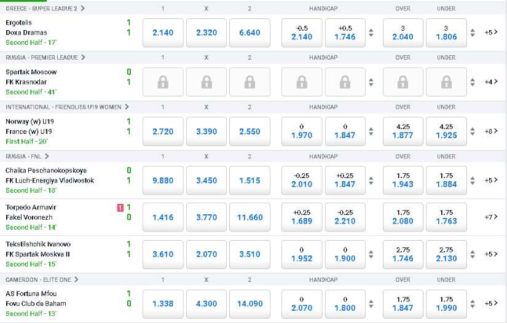The height and width of the screenshot is (323, 507).
Task: Open Russia FNL league header
Action: click(23, 157)
